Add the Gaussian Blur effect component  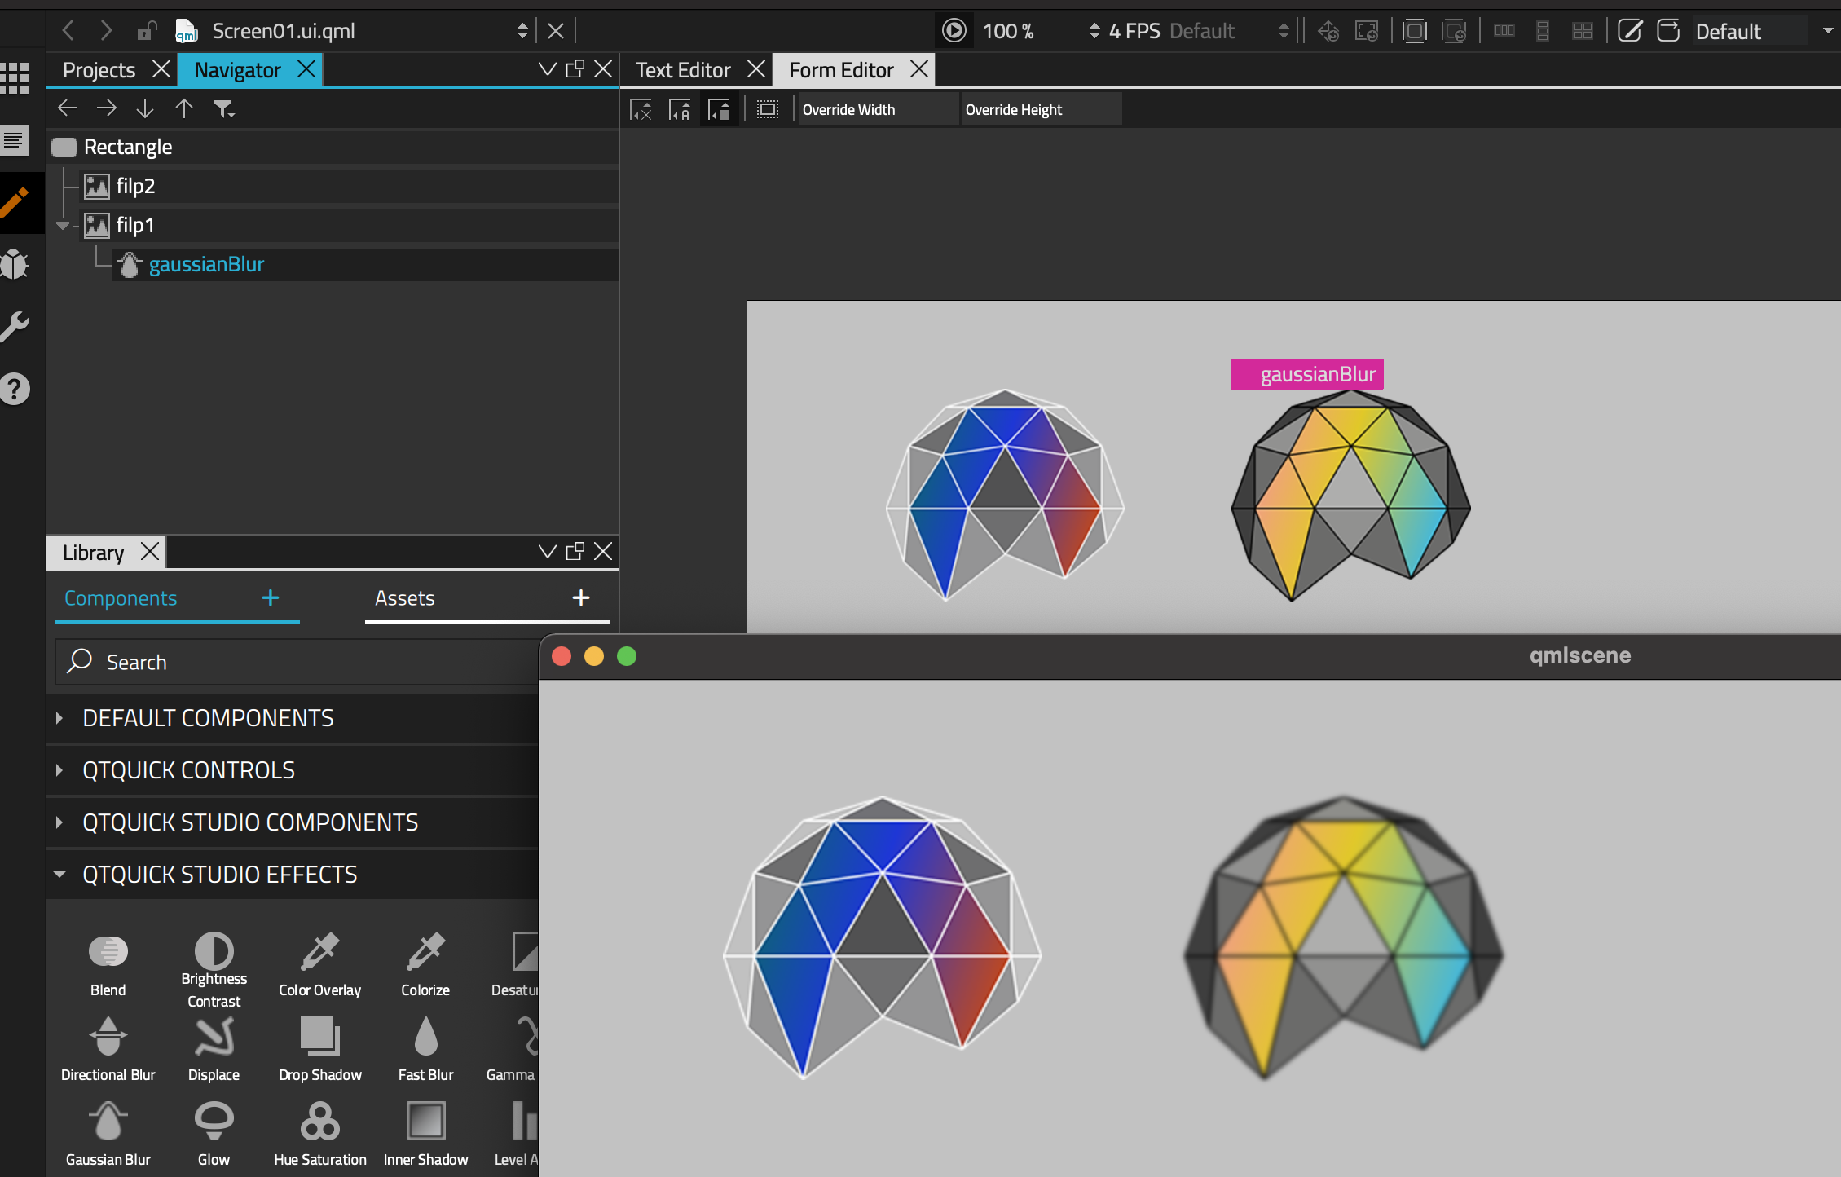coord(108,1122)
